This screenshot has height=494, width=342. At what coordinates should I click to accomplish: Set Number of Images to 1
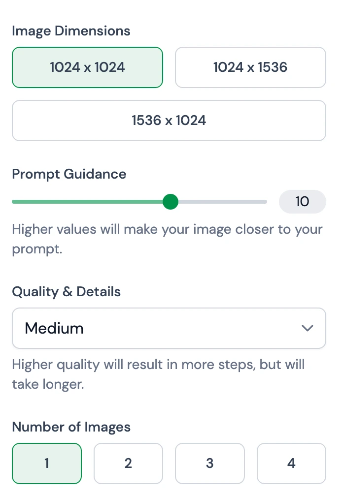47,463
